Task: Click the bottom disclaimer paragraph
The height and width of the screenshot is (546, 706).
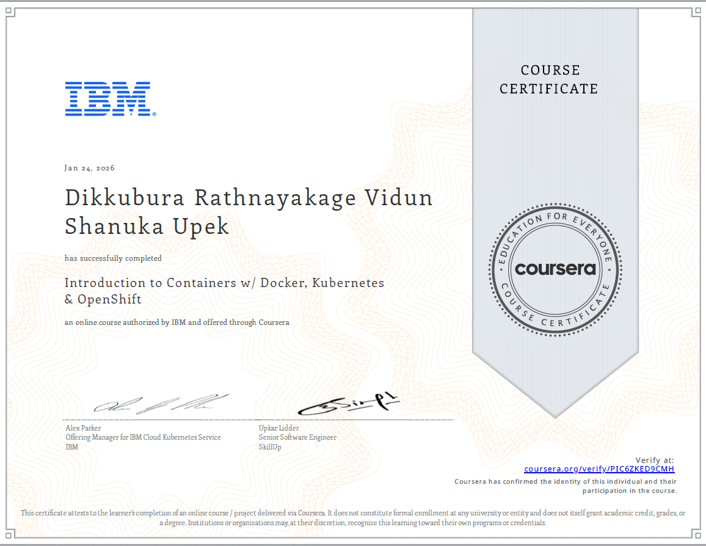Action: point(353,518)
